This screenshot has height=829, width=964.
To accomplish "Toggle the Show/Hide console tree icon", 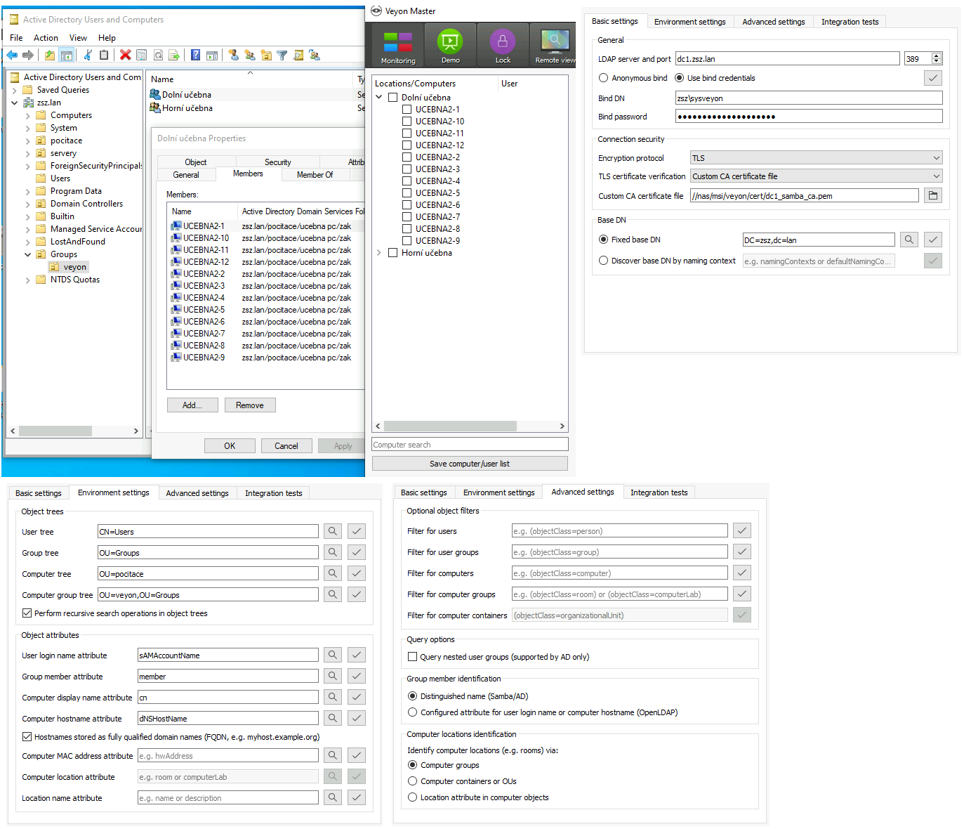I will [x=67, y=55].
